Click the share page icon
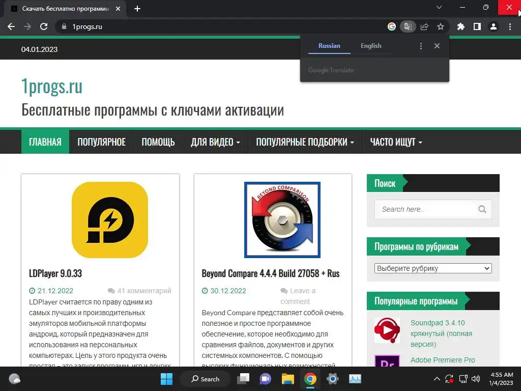This screenshot has width=521, height=391. 424,26
